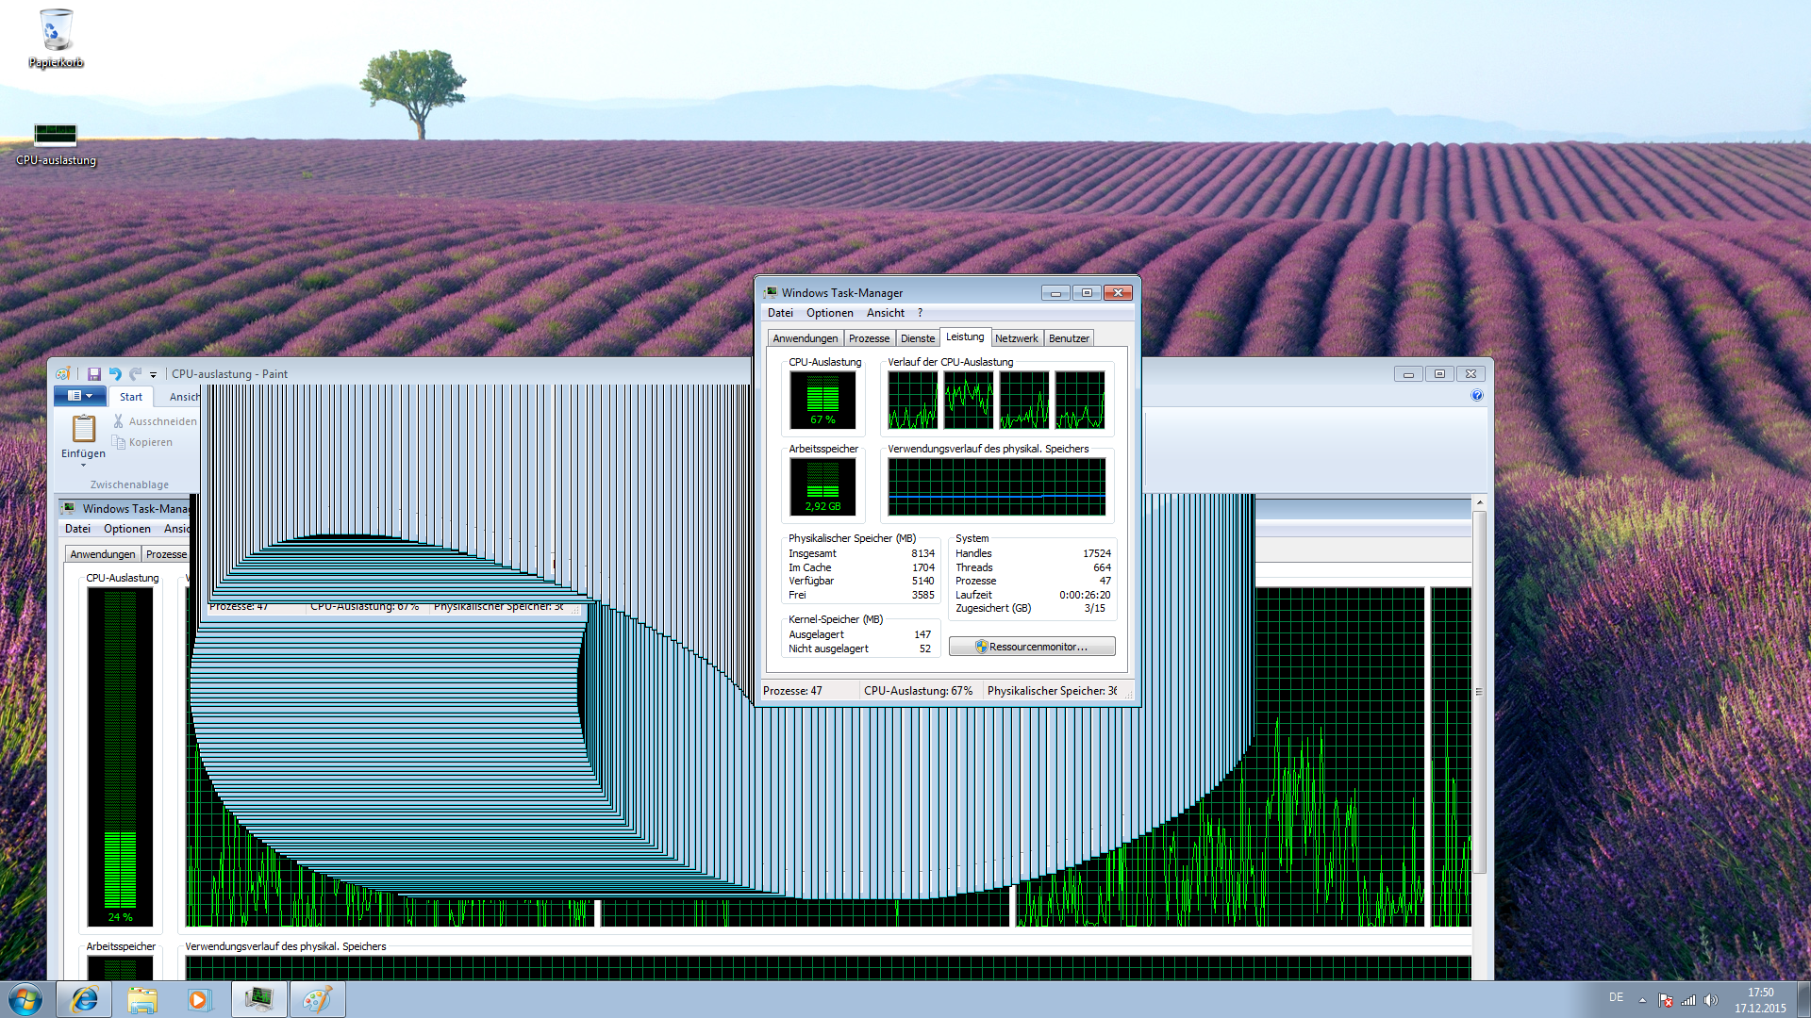Click the Ausschneiden scissors icon

(119, 421)
